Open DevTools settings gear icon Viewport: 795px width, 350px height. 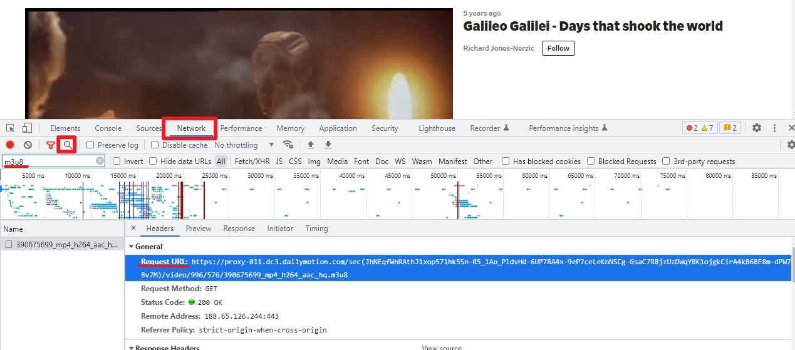(x=757, y=128)
